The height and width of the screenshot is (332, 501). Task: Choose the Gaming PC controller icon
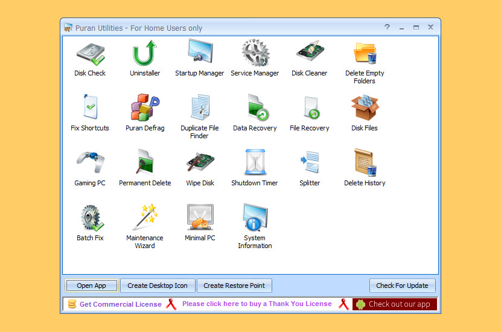pyautogui.click(x=91, y=162)
